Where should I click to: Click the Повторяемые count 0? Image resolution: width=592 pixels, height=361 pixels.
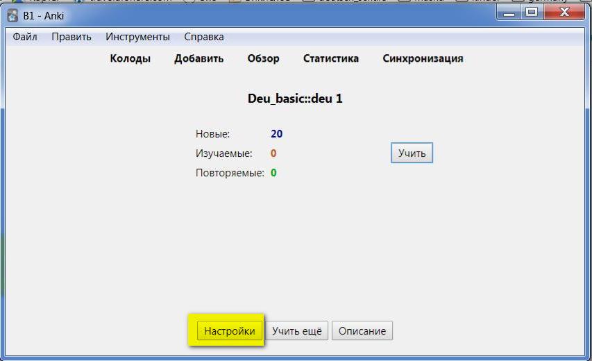[x=273, y=173]
